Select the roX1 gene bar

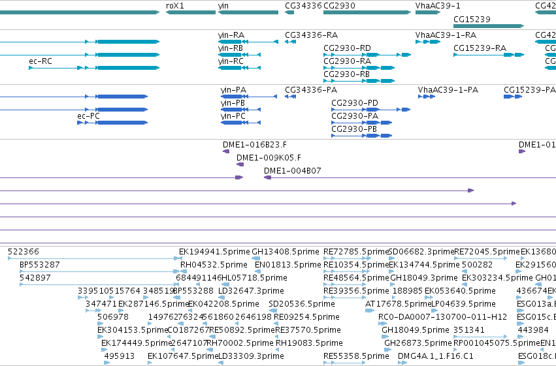pos(191,12)
